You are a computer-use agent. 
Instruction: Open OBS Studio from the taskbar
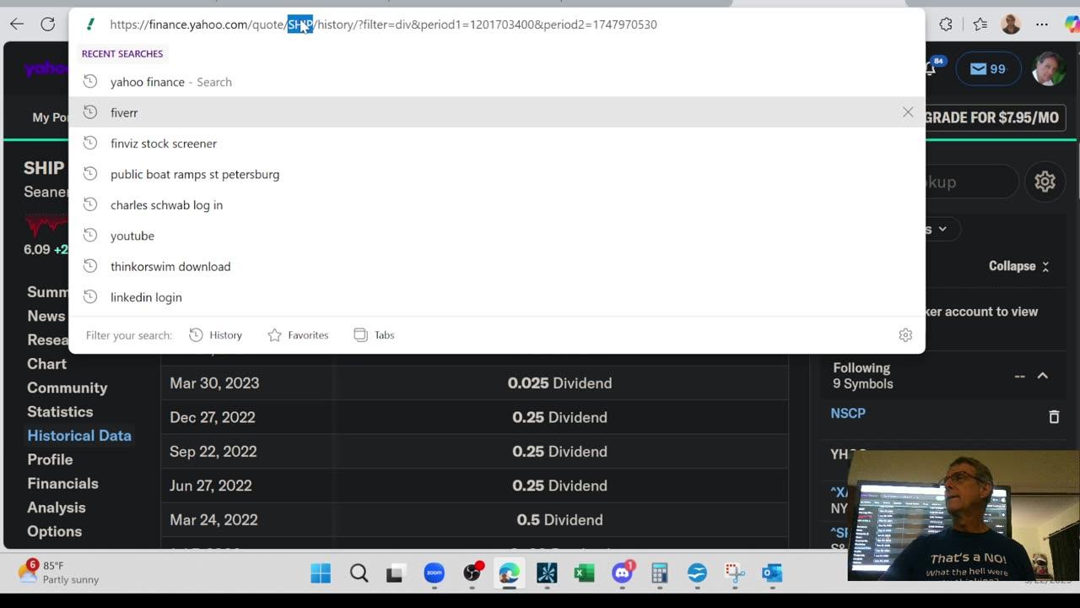pyautogui.click(x=472, y=574)
